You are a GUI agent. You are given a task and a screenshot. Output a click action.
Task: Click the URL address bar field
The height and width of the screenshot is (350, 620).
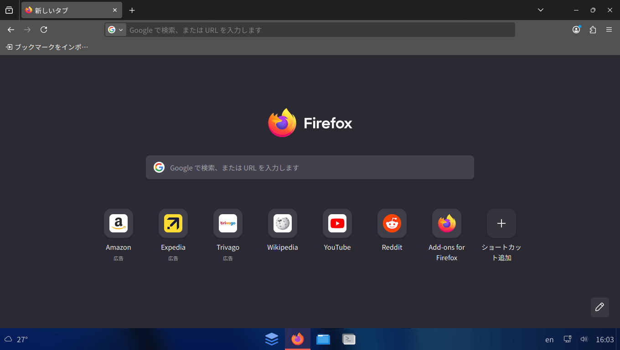tap(319, 30)
